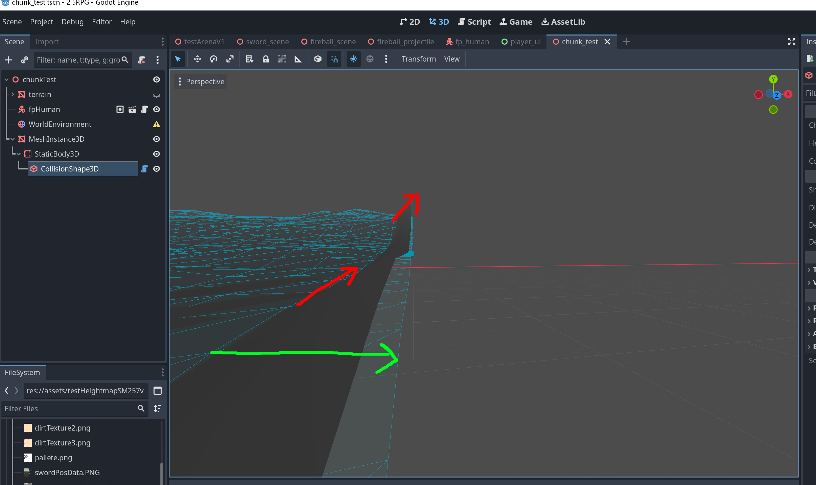This screenshot has width=816, height=485.
Task: Switch to the fp_human scene tab
Action: tap(468, 42)
